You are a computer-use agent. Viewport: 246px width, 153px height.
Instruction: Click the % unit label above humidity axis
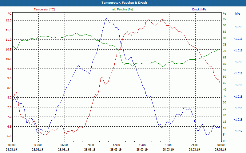[224, 14]
